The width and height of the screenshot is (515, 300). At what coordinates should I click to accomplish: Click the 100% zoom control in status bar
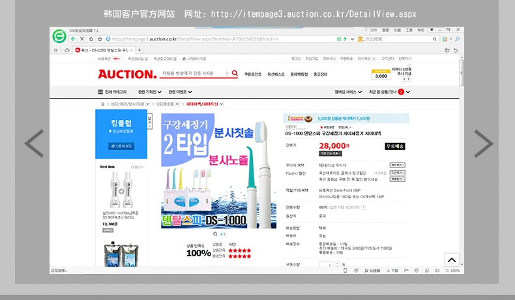(x=452, y=271)
